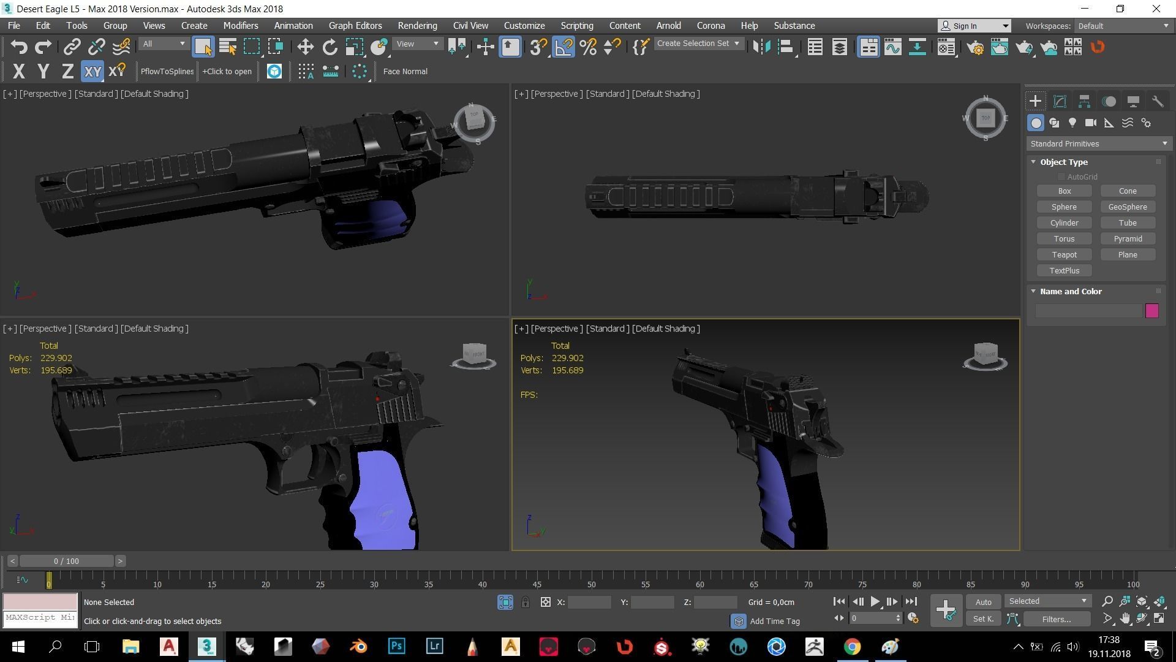Restrict transform to the XY plane
This screenshot has height=662, width=1176.
pos(92,72)
